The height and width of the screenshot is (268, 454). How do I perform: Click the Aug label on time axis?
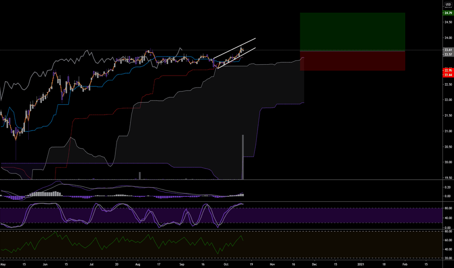click(x=138, y=265)
